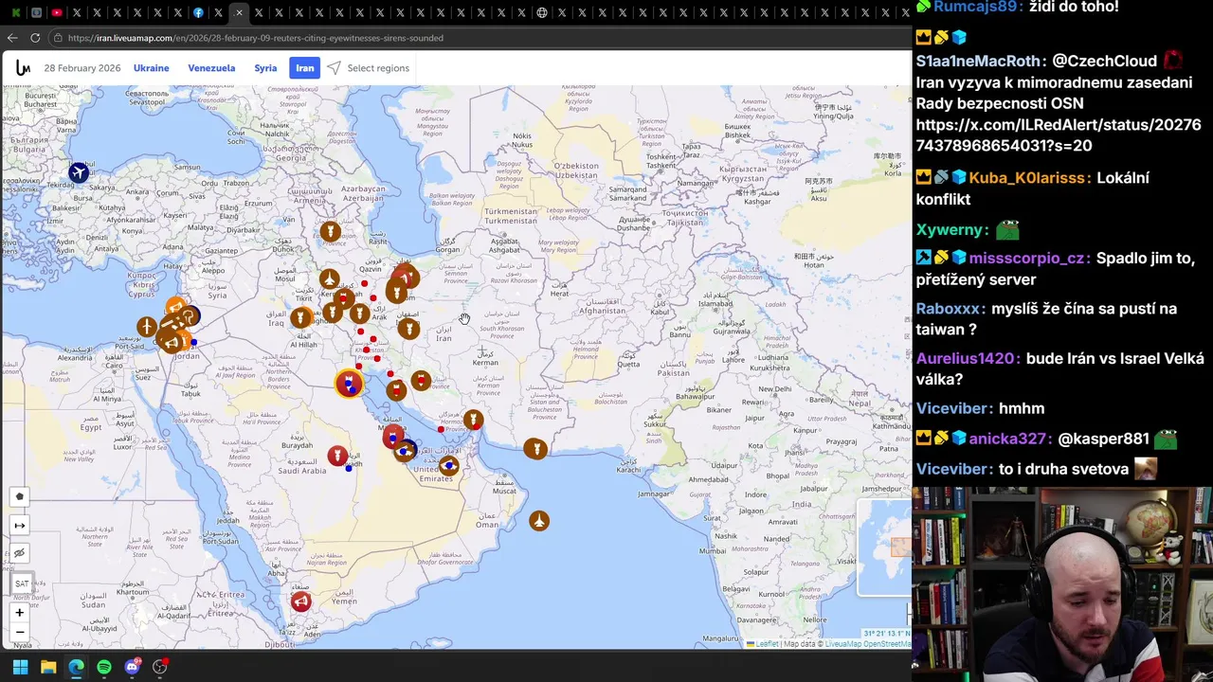
Task: Click username anicka327 in chat
Action: (x=1007, y=439)
